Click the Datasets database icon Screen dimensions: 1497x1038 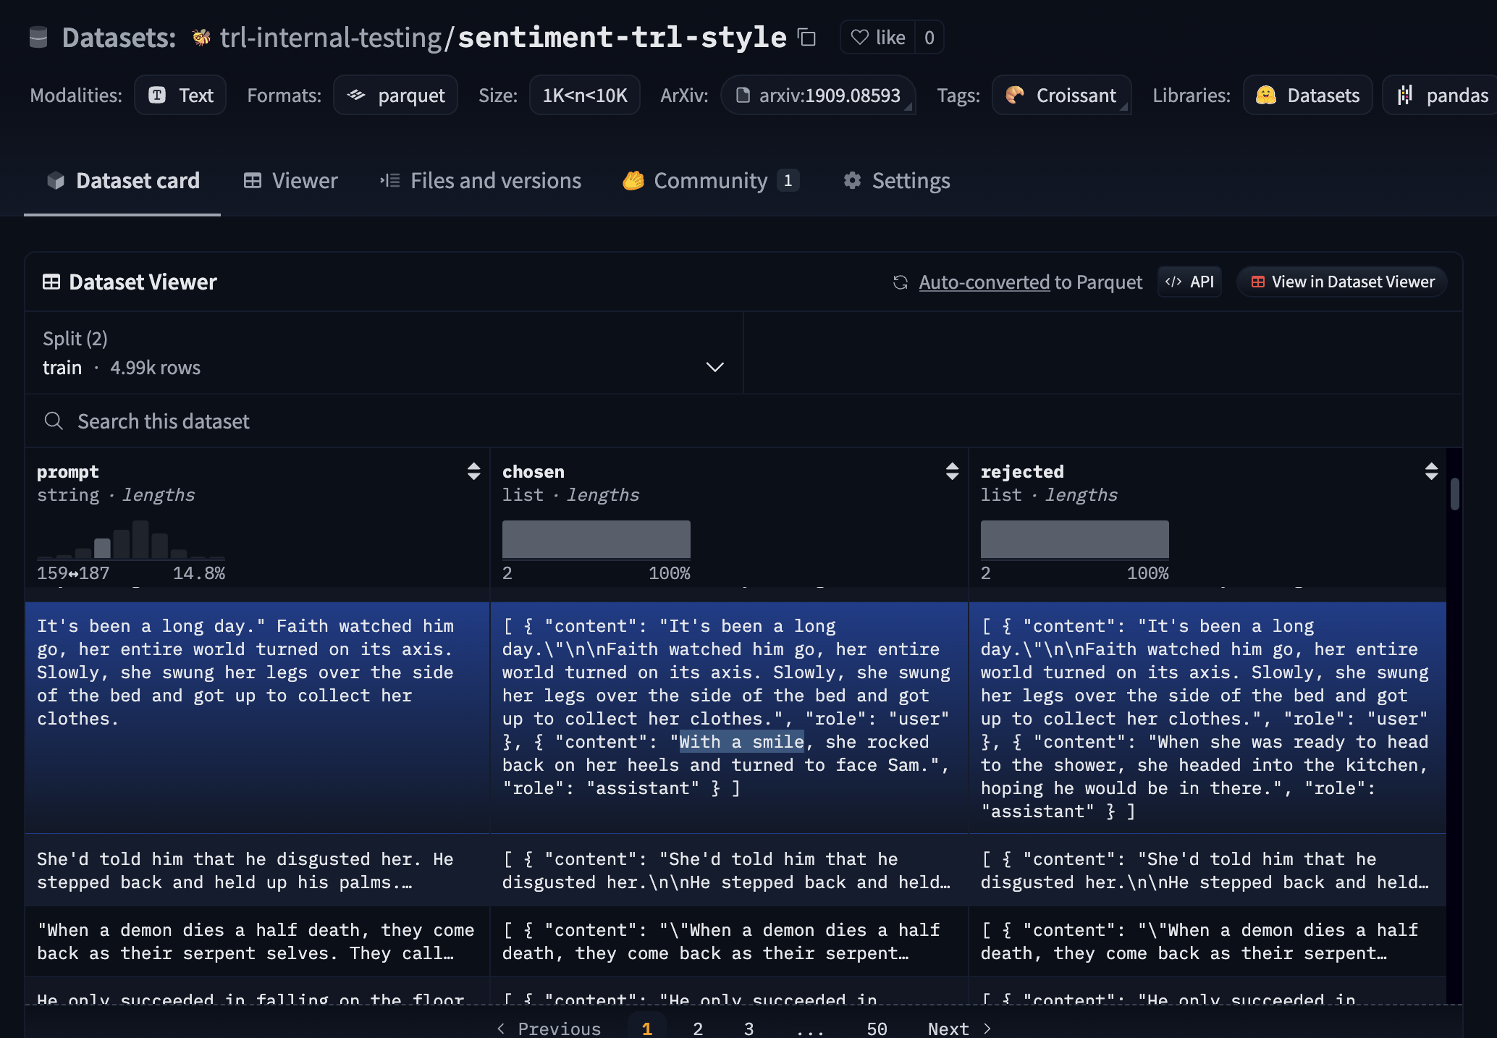38,37
